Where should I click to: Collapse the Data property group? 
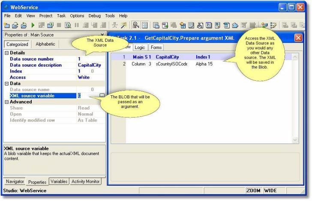(6, 84)
